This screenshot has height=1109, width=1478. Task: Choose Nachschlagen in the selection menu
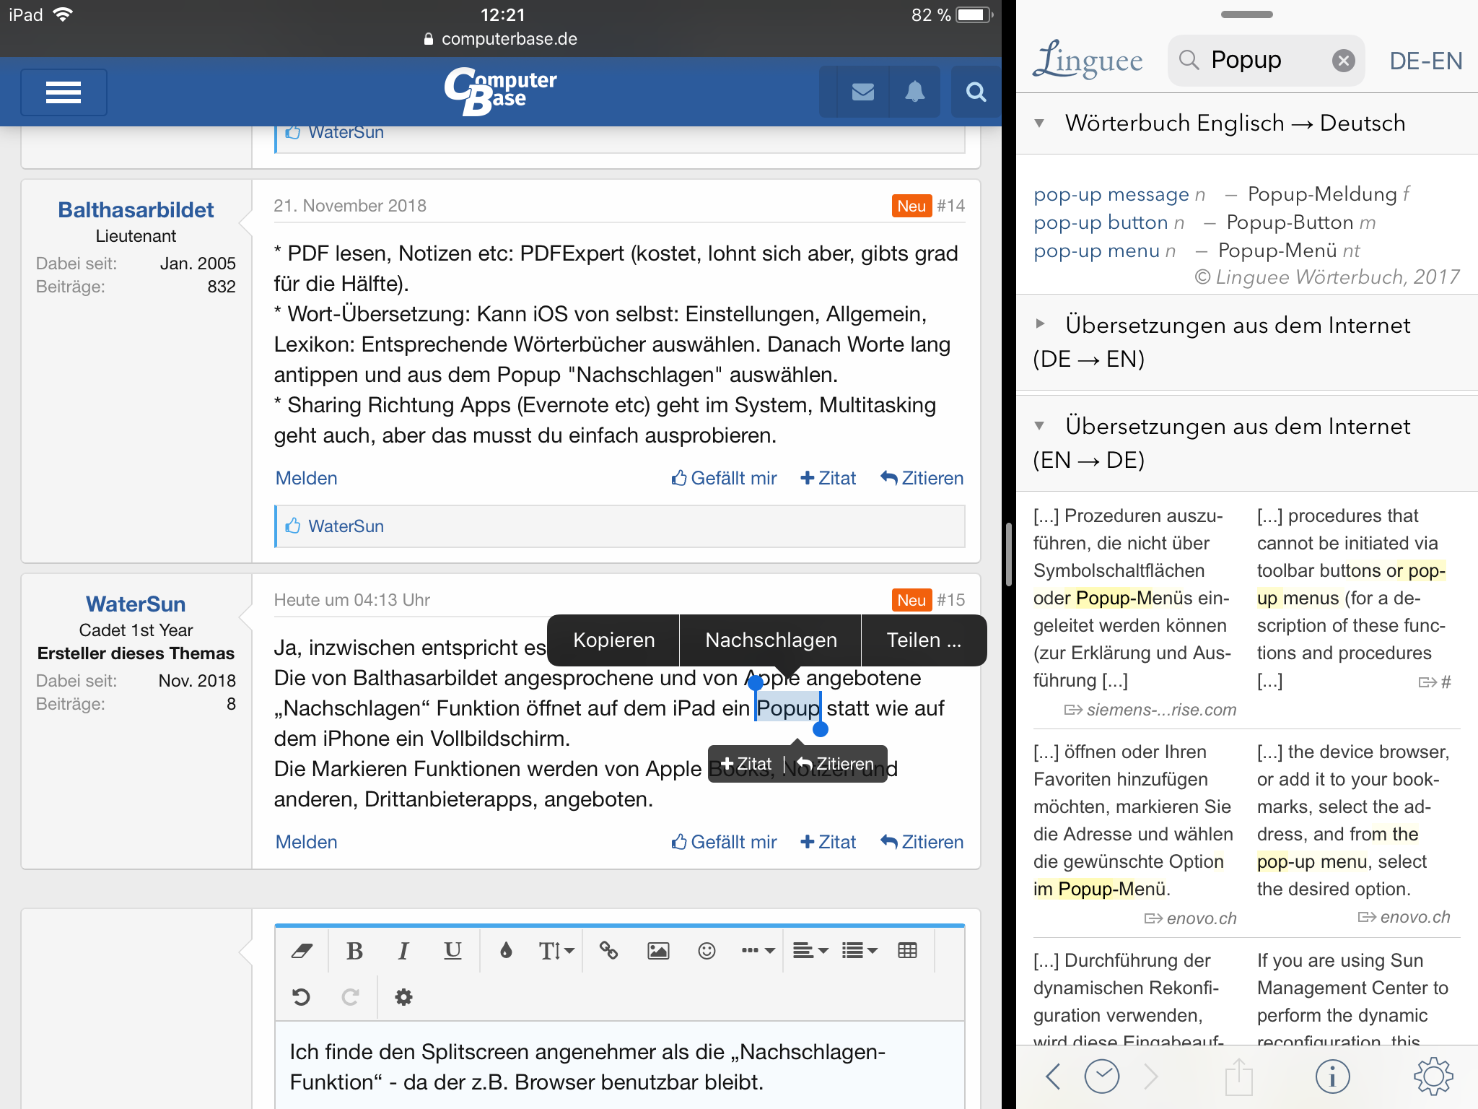coord(771,640)
